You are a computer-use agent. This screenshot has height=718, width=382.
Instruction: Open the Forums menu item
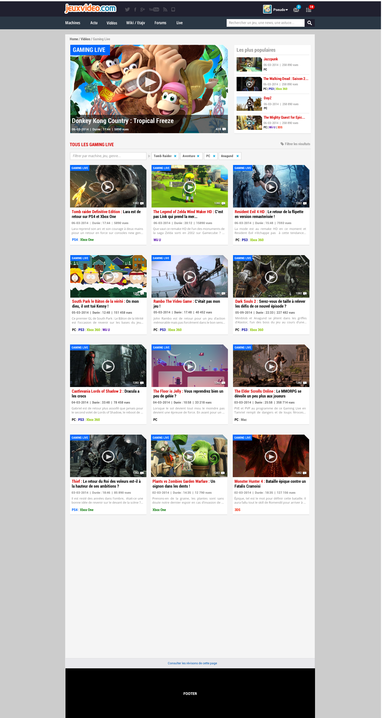pos(160,23)
